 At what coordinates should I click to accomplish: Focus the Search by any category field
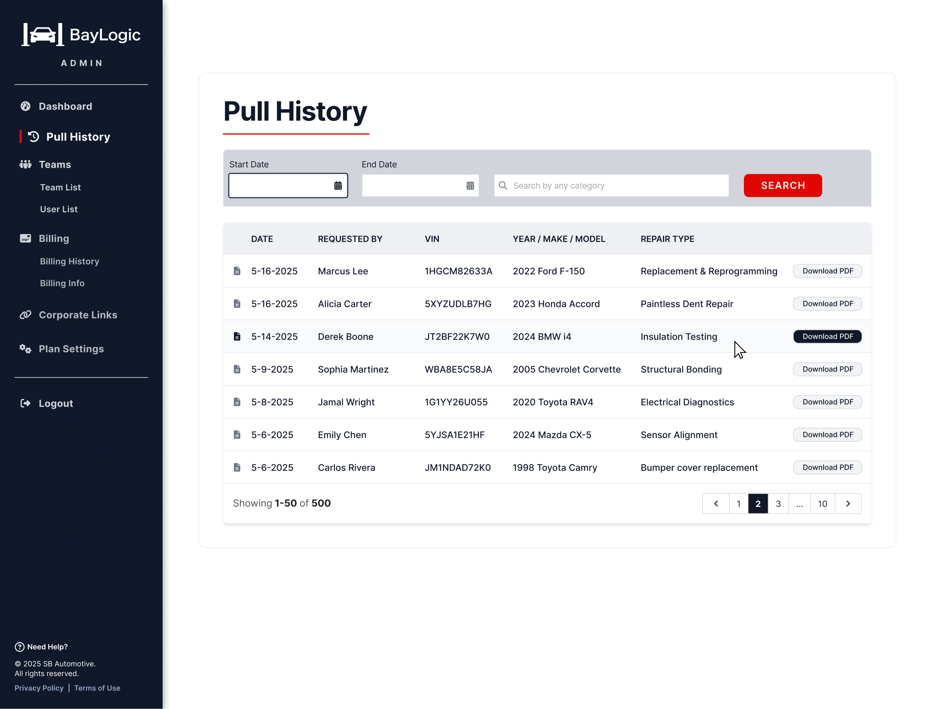616,186
